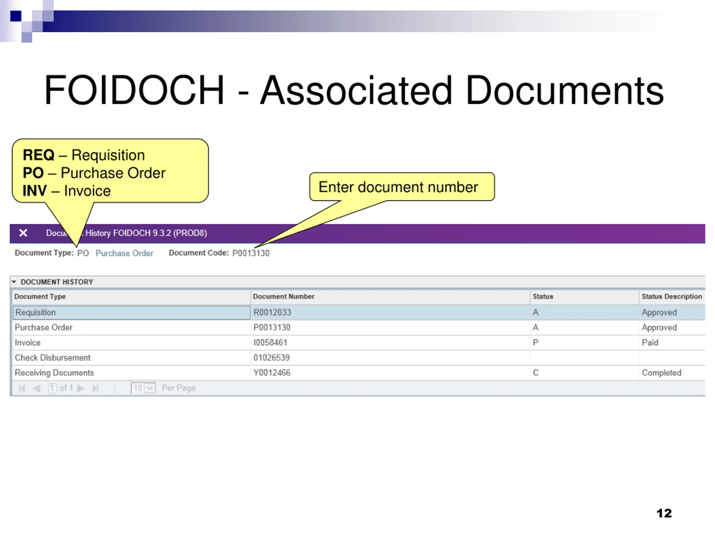715x536 pixels.
Task: Select the Check Disbursement row
Action: 359,358
